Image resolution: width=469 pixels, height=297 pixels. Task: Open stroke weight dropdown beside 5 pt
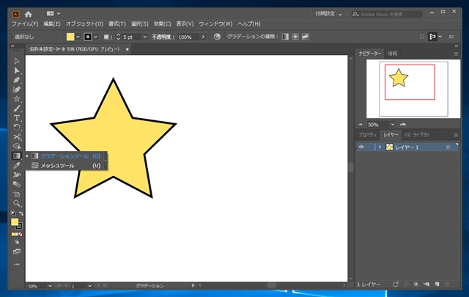[x=145, y=37]
